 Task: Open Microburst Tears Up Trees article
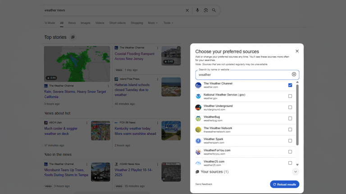tap(66, 172)
